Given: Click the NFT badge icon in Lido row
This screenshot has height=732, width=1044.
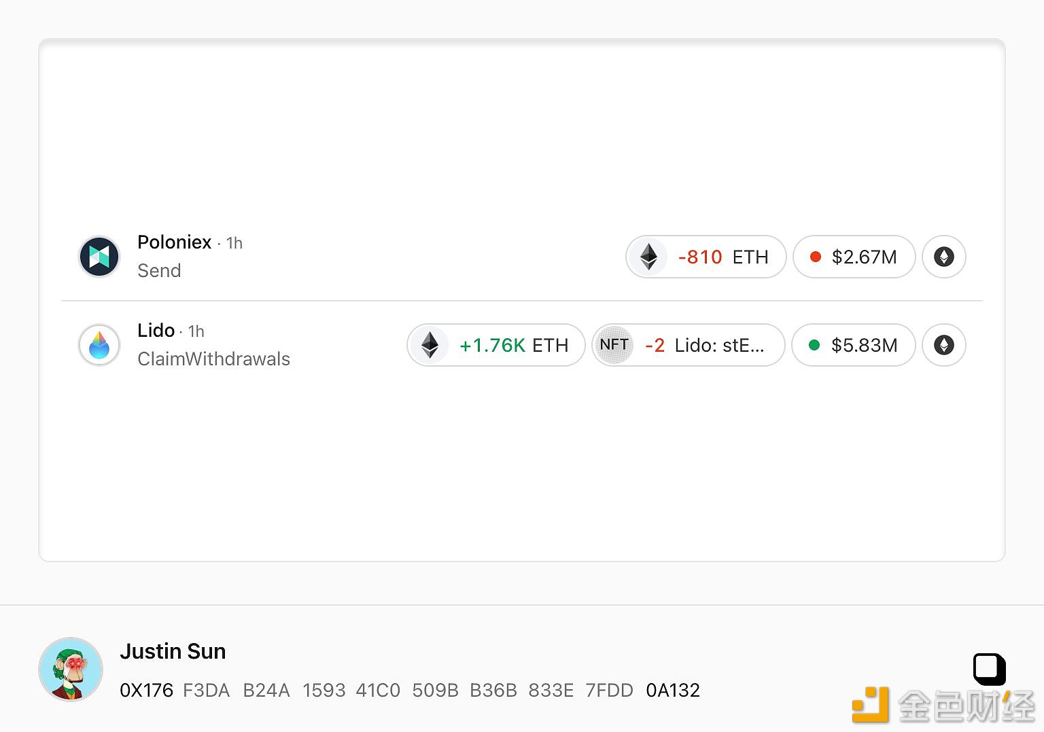Looking at the screenshot, I should [x=614, y=345].
